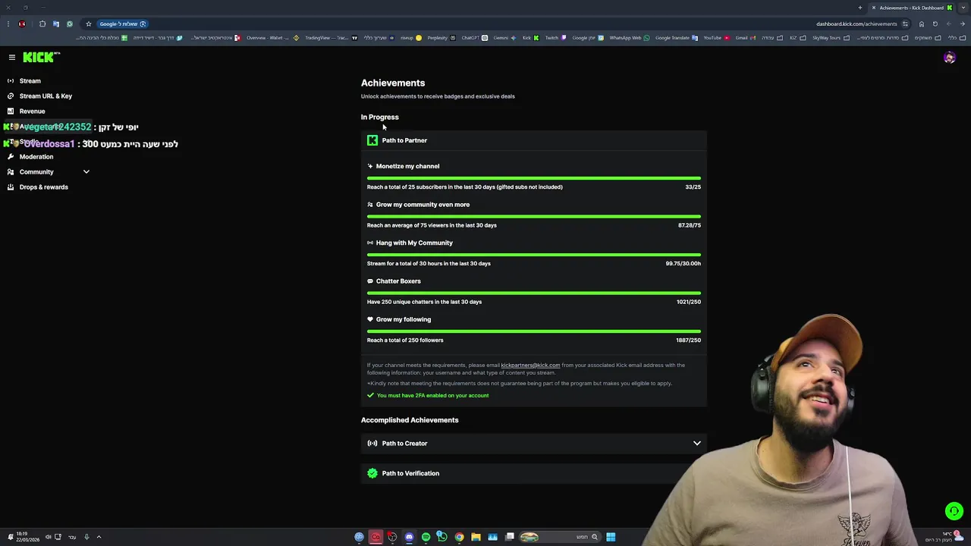The width and height of the screenshot is (971, 546).
Task: Open the Path to Verification row
Action: click(533, 473)
